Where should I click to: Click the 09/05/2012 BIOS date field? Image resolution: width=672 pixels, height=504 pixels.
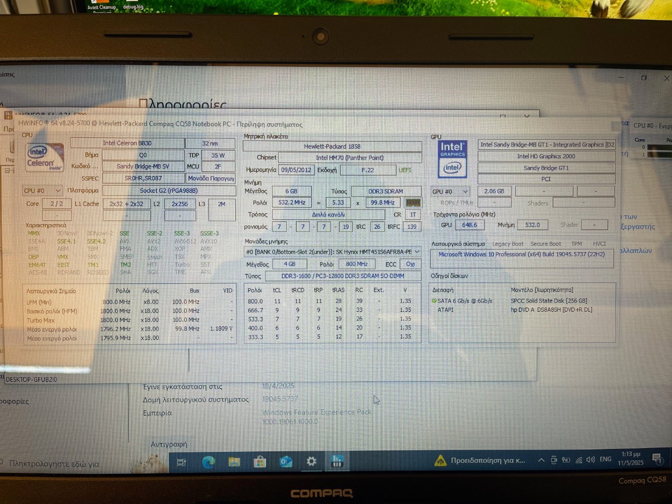[296, 170]
